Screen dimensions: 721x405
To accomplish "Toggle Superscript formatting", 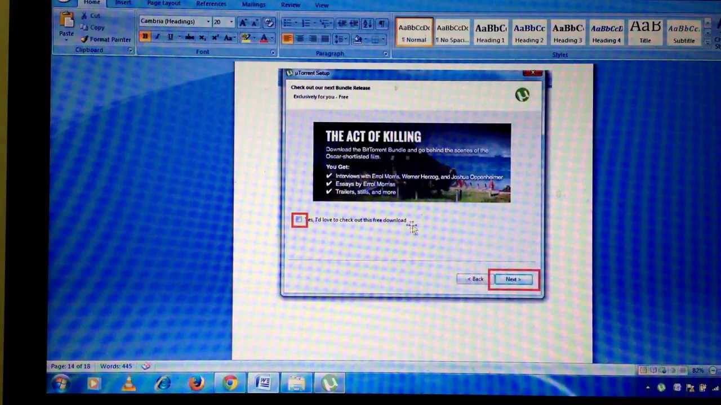I will pyautogui.click(x=215, y=38).
